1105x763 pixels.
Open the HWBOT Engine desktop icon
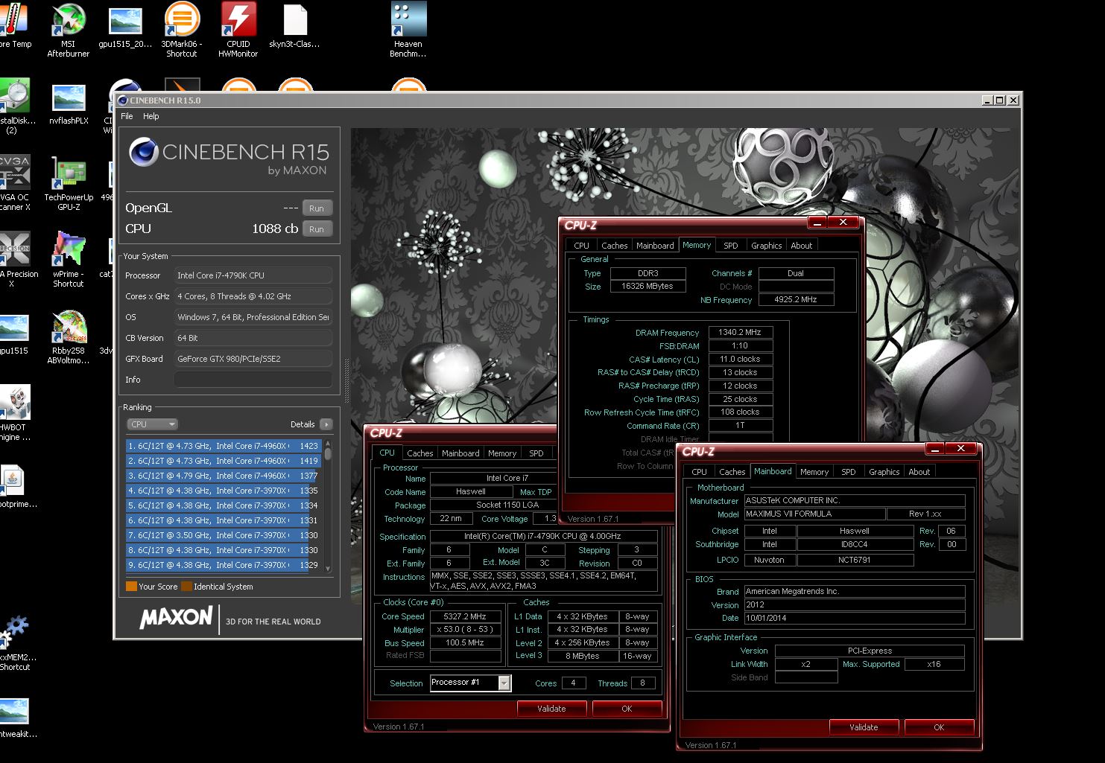(15, 413)
